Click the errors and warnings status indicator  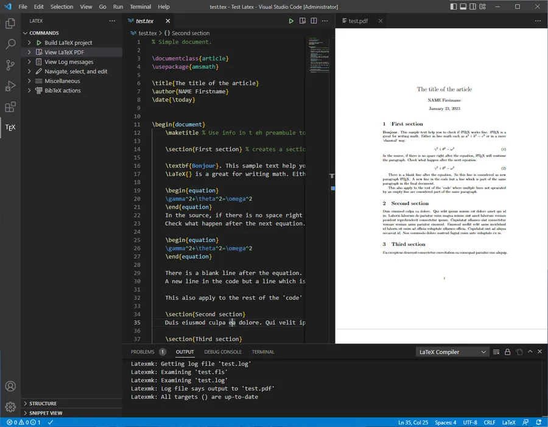click(x=24, y=423)
